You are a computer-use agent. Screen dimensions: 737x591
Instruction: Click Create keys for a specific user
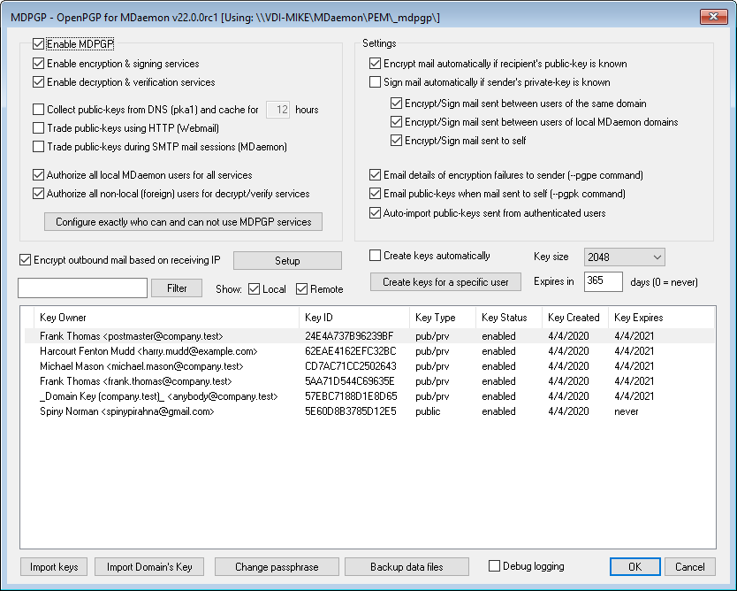(x=445, y=282)
